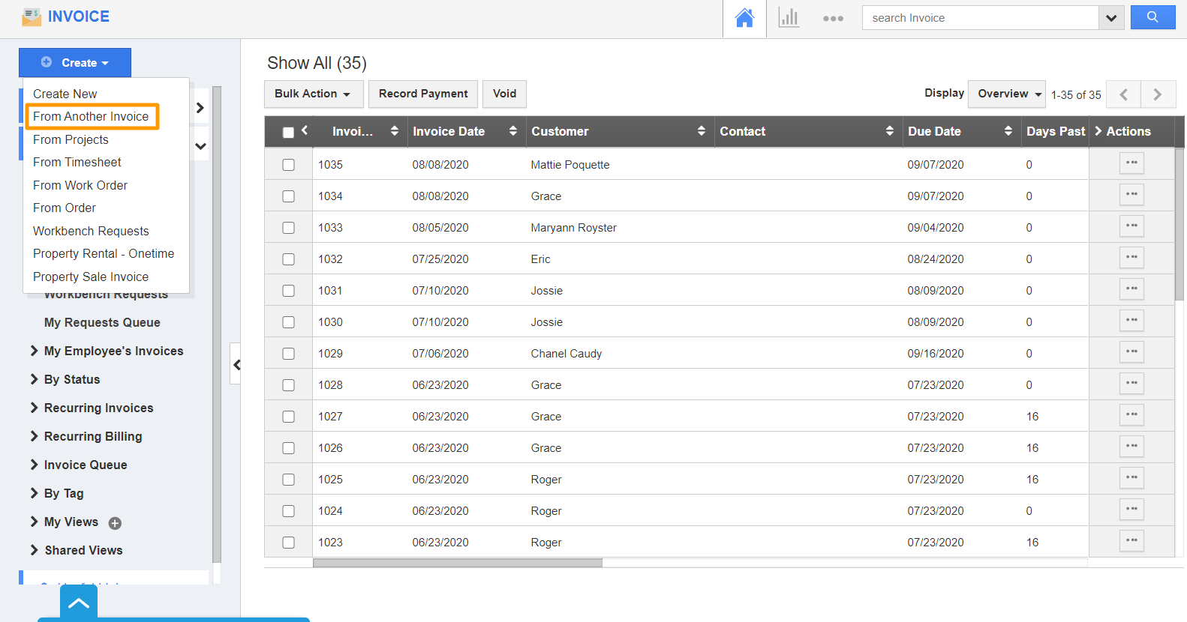Viewport: 1187px width, 622px height.
Task: Open the Overview display dropdown
Action: pos(1006,94)
